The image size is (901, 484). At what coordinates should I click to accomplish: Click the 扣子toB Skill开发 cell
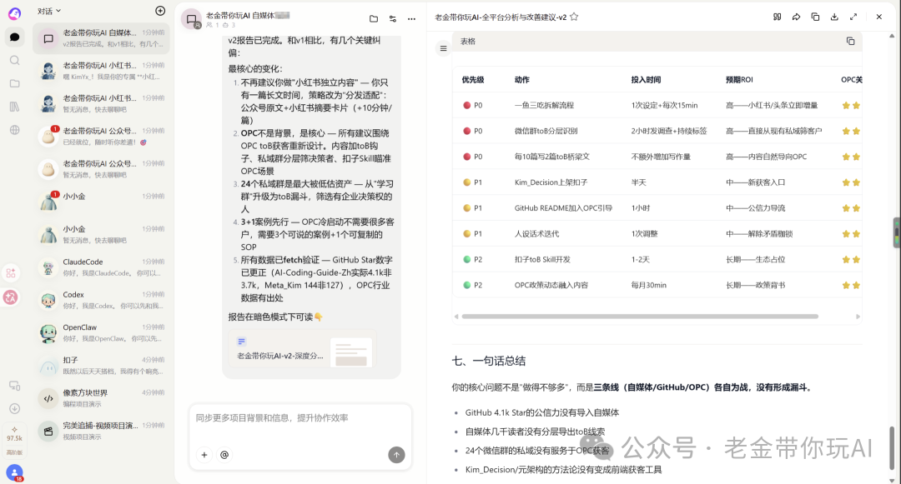[542, 259]
